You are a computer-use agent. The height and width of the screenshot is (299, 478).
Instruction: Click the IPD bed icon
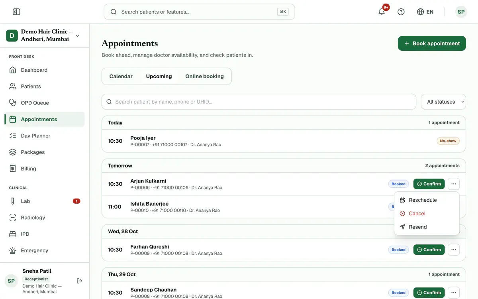[x=13, y=234]
